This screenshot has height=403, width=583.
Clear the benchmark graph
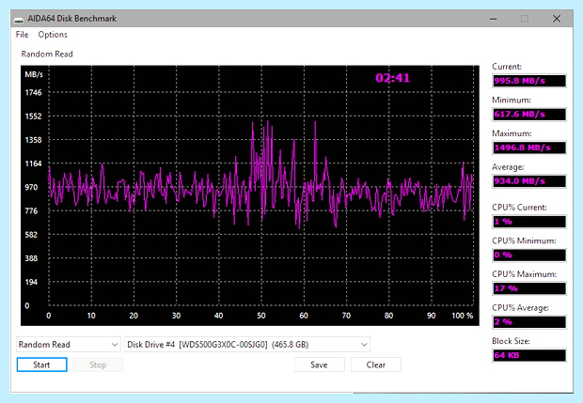[x=375, y=364]
